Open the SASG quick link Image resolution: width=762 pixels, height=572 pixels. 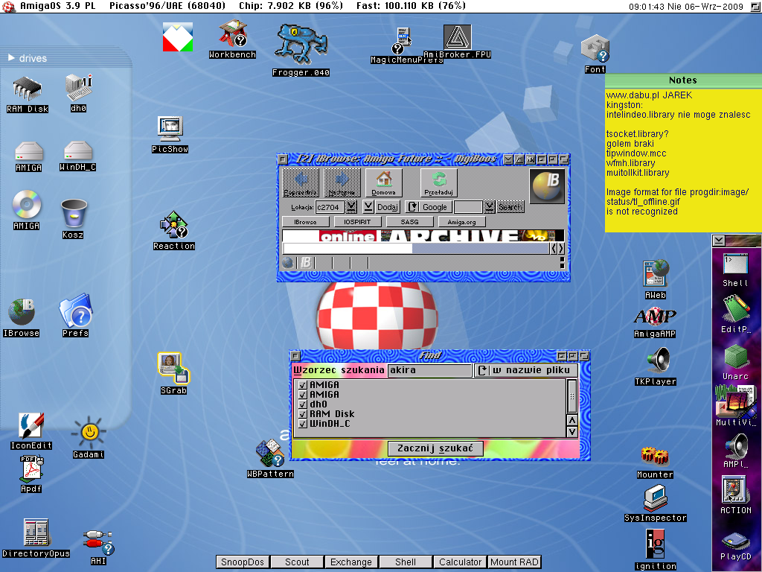410,222
